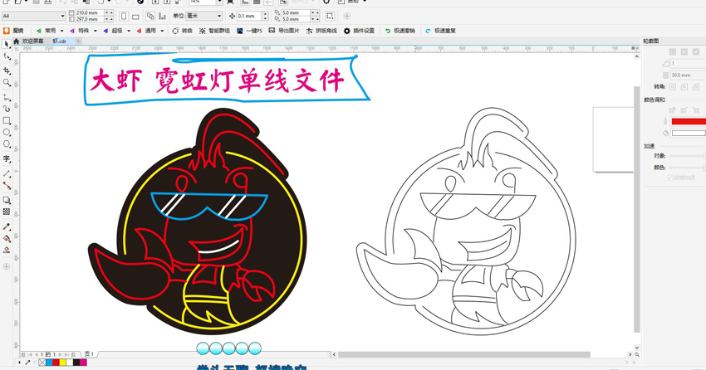
Task: Select the 页1 page tab
Action: click(x=89, y=354)
